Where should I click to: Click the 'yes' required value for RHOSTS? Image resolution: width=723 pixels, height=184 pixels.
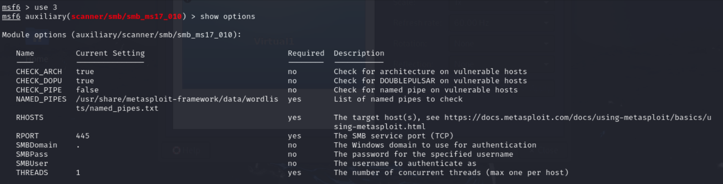point(294,117)
